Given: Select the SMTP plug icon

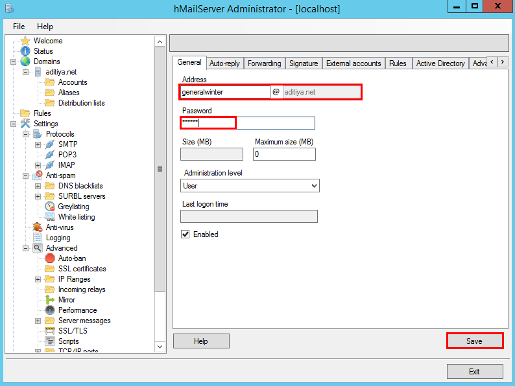Looking at the screenshot, I should point(50,144).
